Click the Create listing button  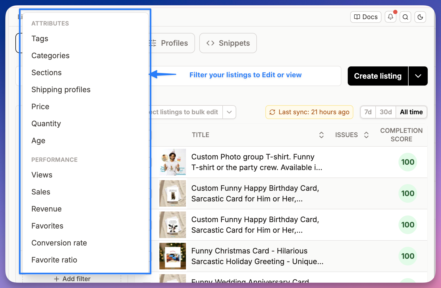tap(378, 76)
